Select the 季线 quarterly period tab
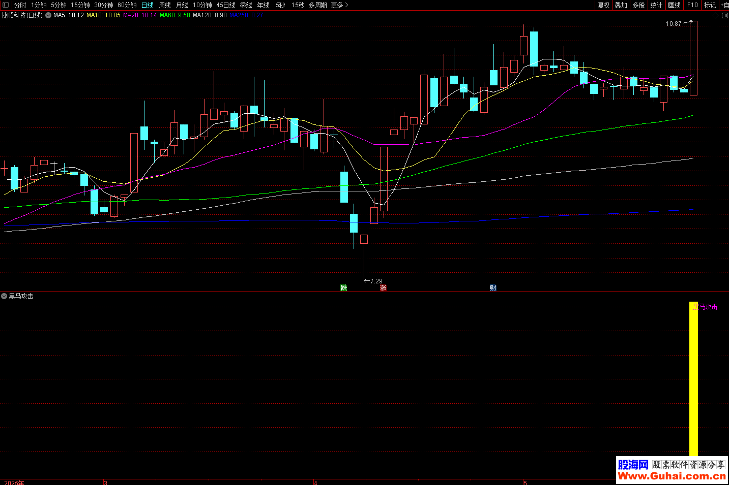The height and width of the screenshot is (485, 729). pos(246,5)
